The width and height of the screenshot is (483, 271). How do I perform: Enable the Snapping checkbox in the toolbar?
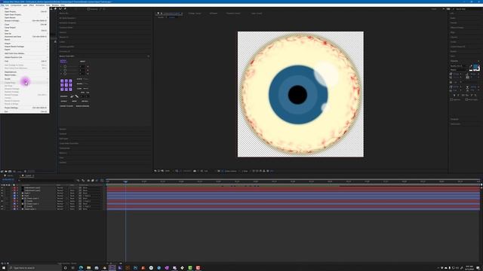click(88, 9)
